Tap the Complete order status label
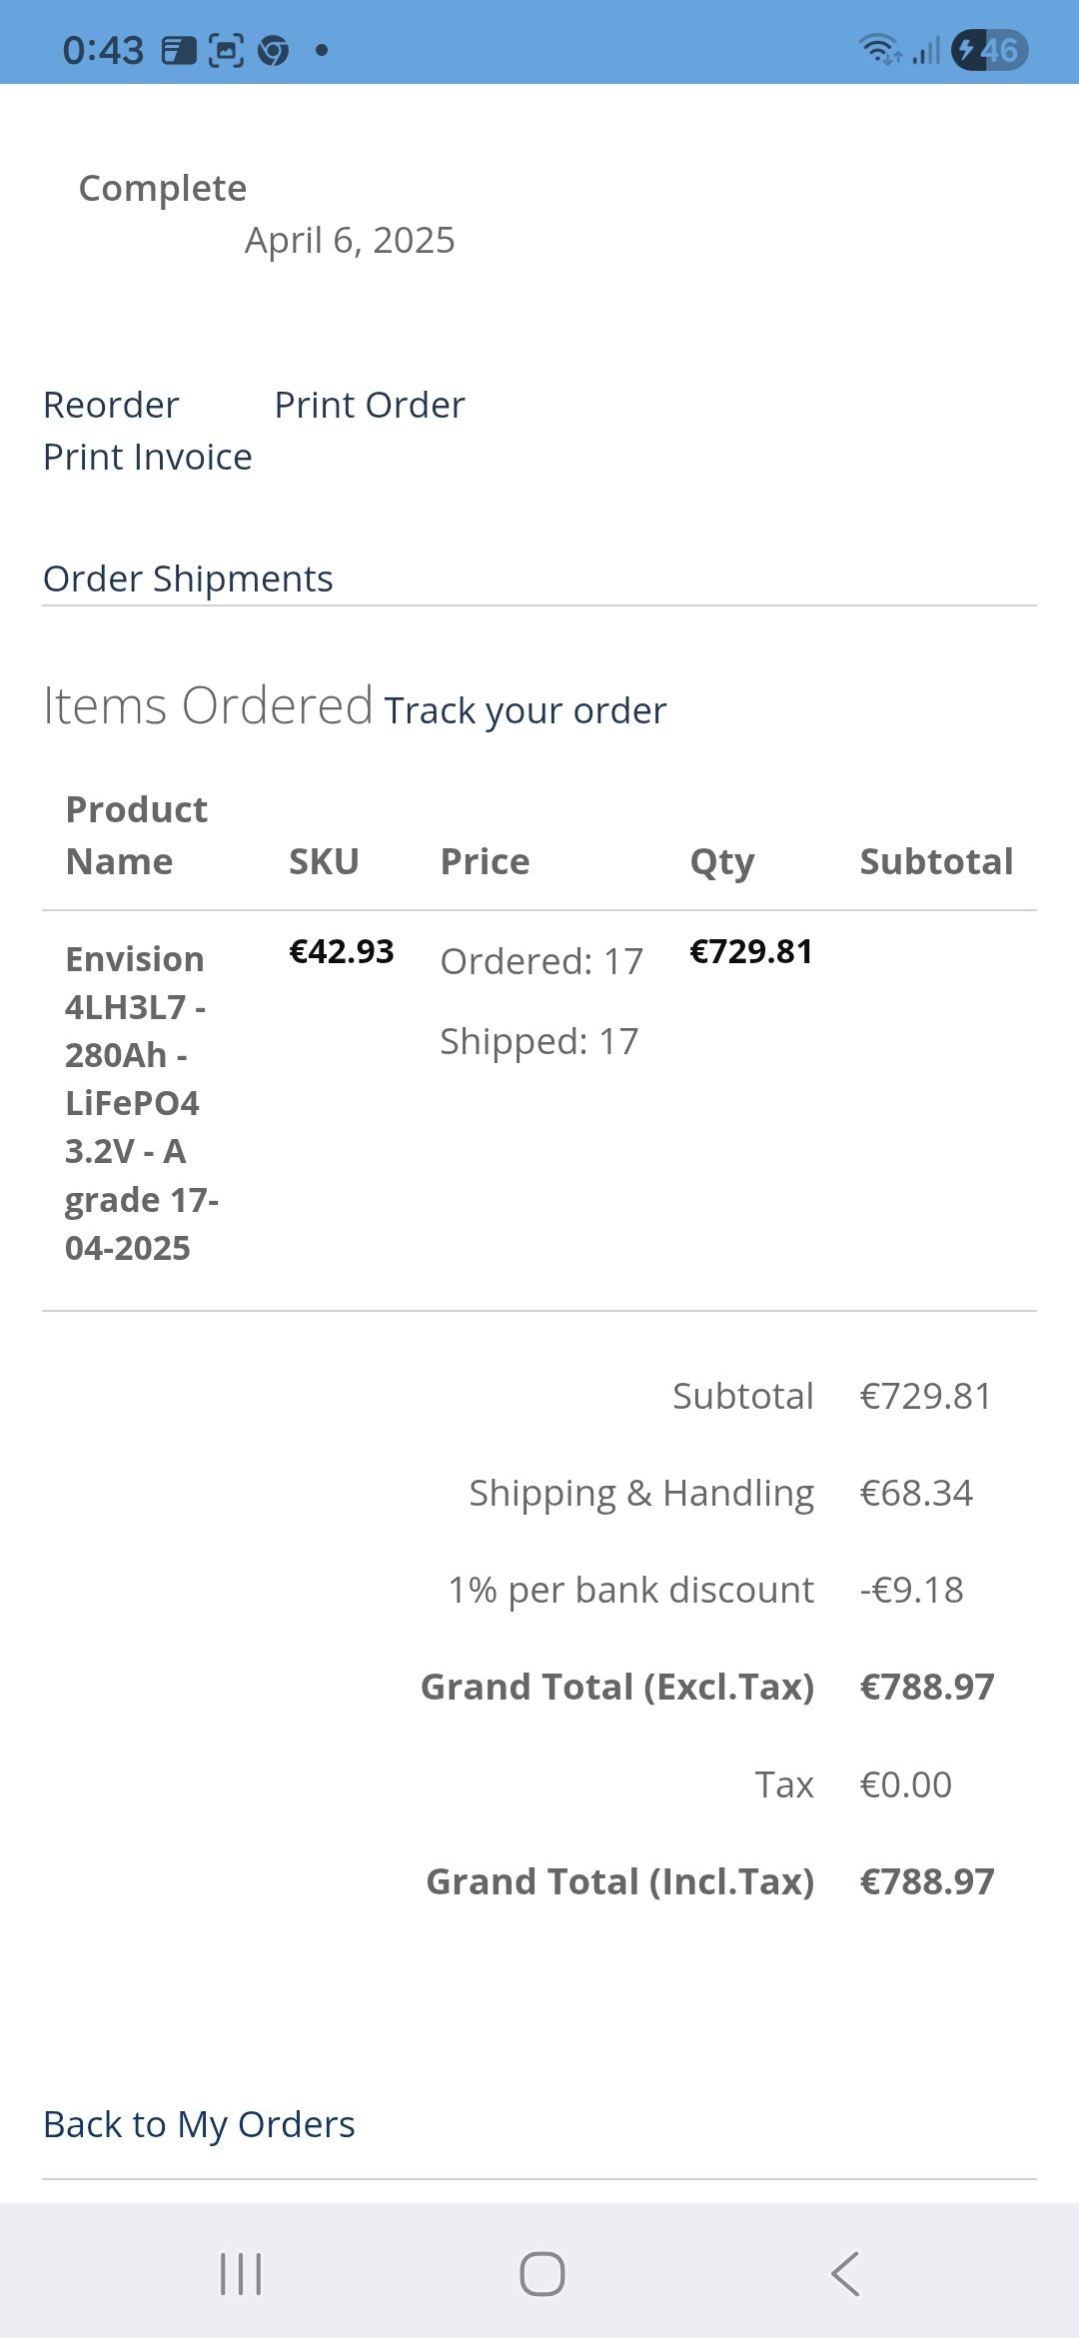The image size is (1079, 2338). (x=163, y=188)
